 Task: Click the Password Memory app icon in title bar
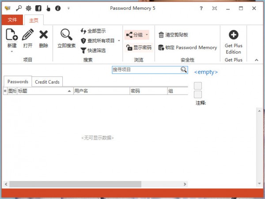tap(8, 8)
